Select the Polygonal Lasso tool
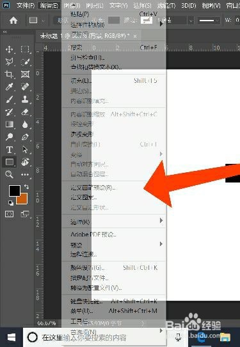 pos(9,62)
